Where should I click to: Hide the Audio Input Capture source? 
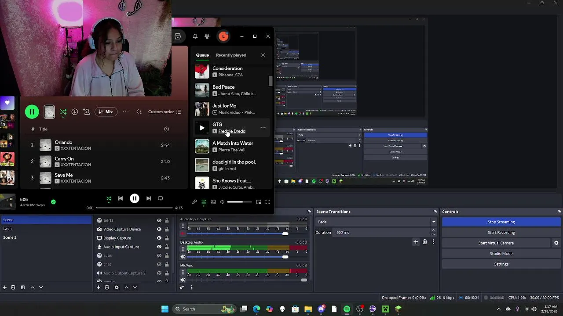point(159,247)
